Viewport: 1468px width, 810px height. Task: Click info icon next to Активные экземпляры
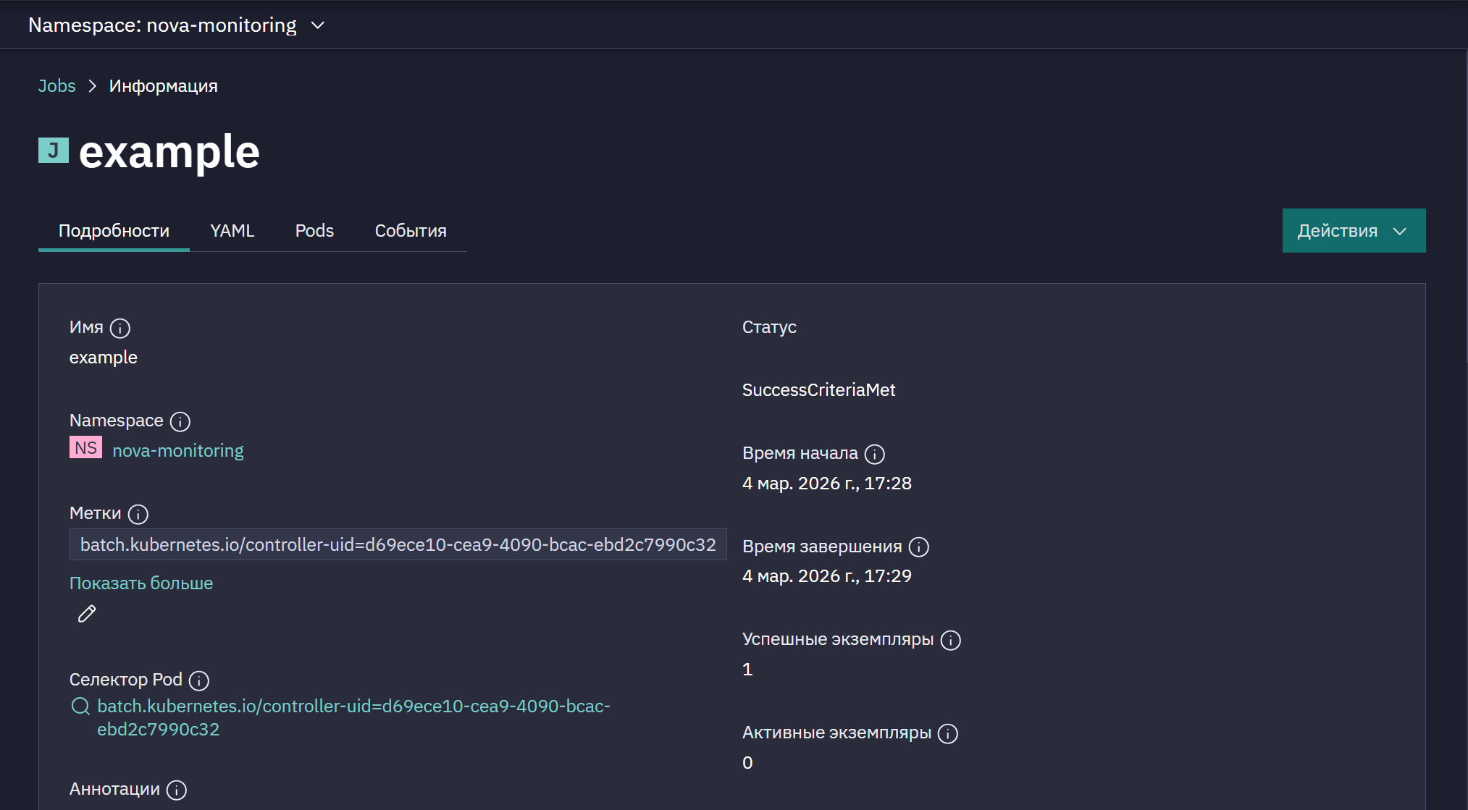point(948,733)
